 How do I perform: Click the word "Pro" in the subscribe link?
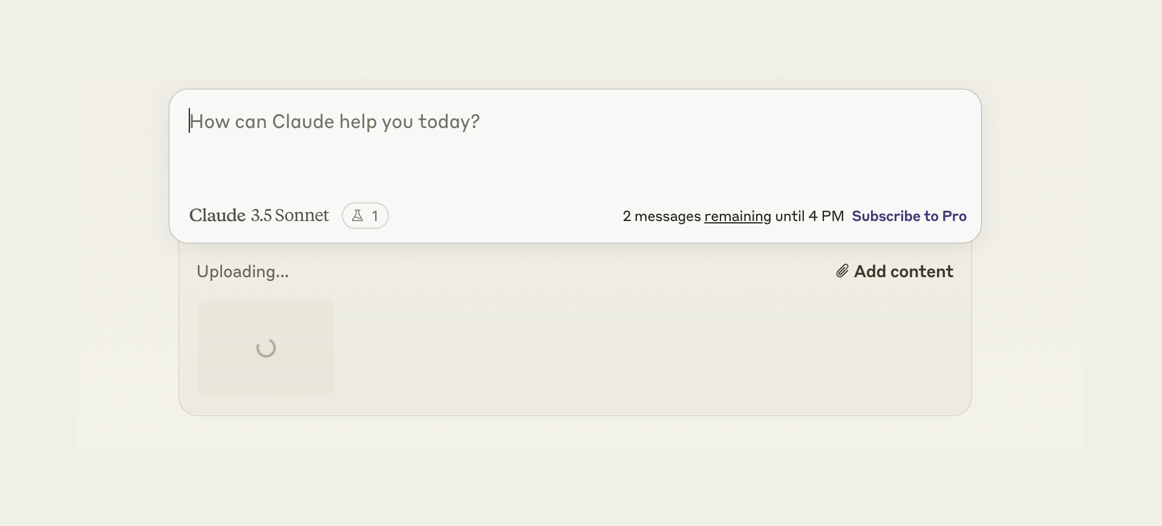pyautogui.click(x=954, y=216)
